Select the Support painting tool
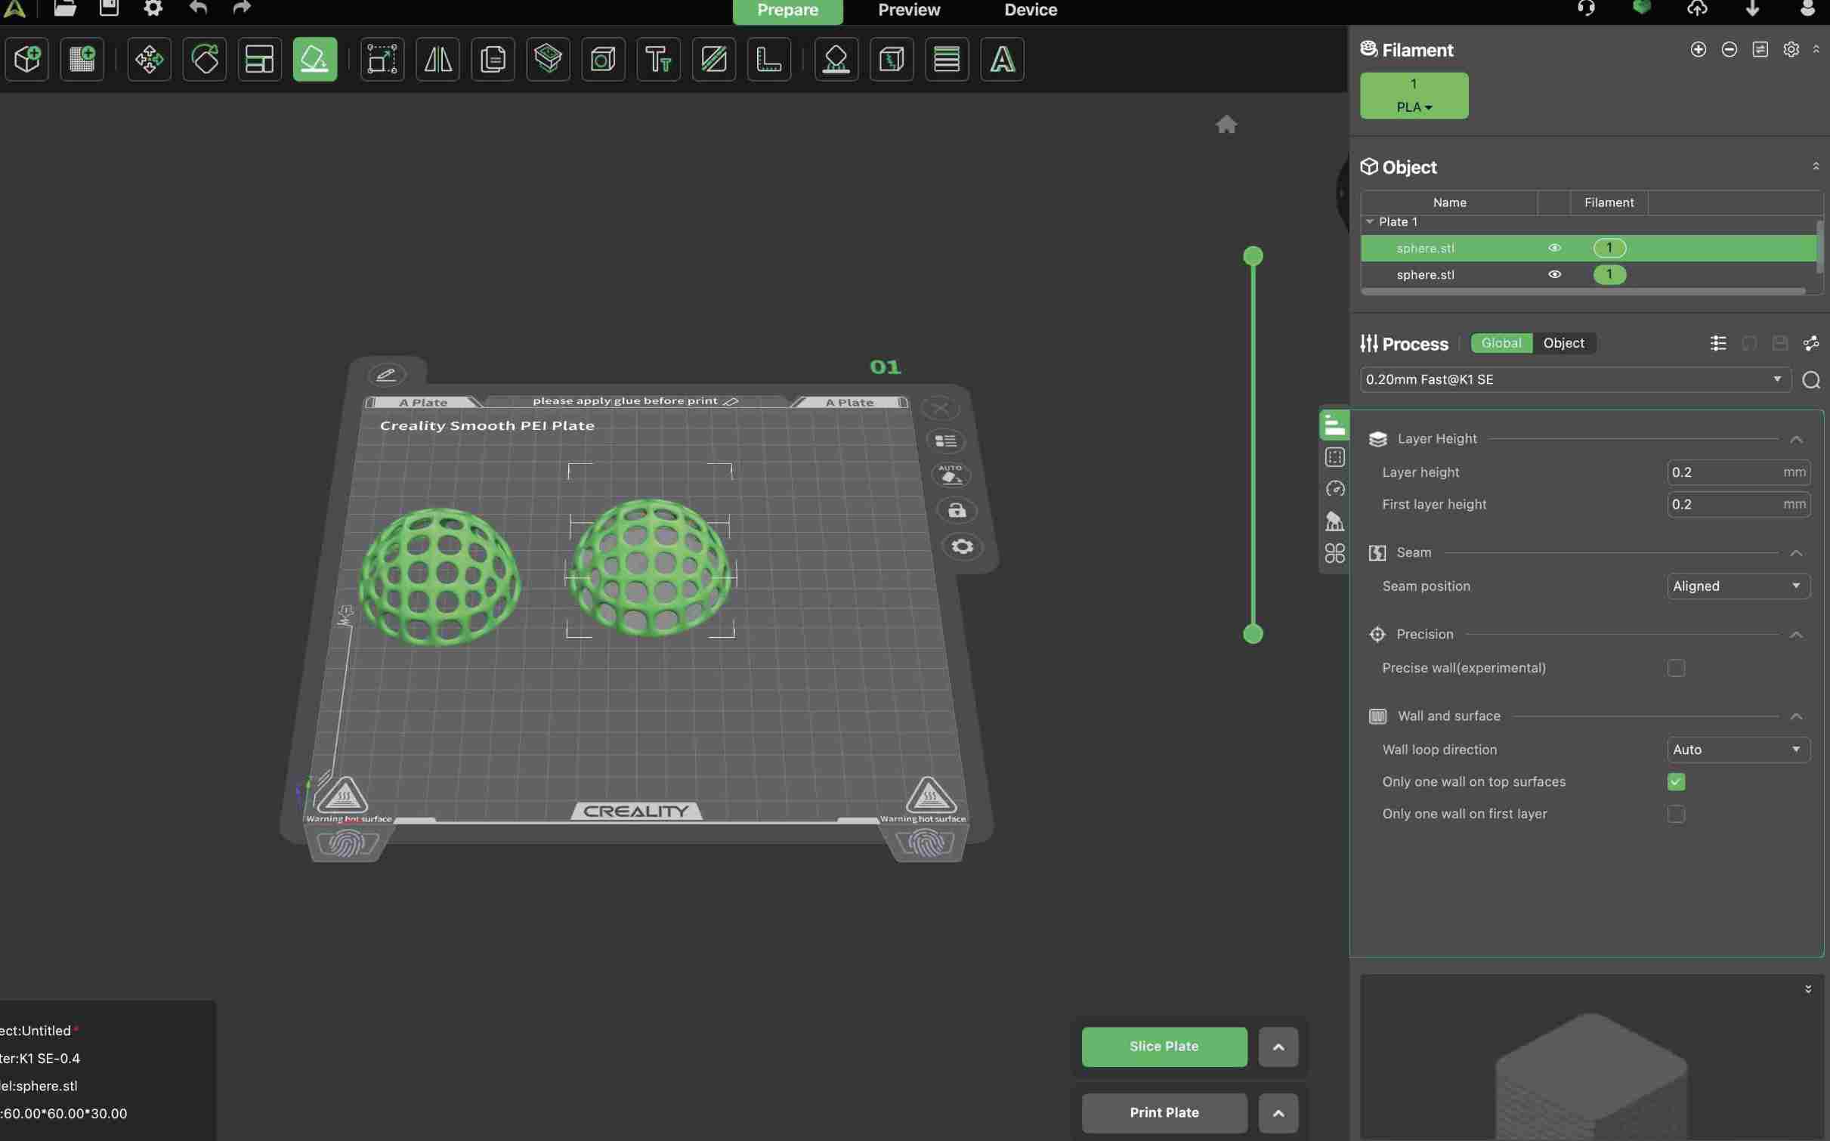The height and width of the screenshot is (1141, 1830). pos(836,59)
